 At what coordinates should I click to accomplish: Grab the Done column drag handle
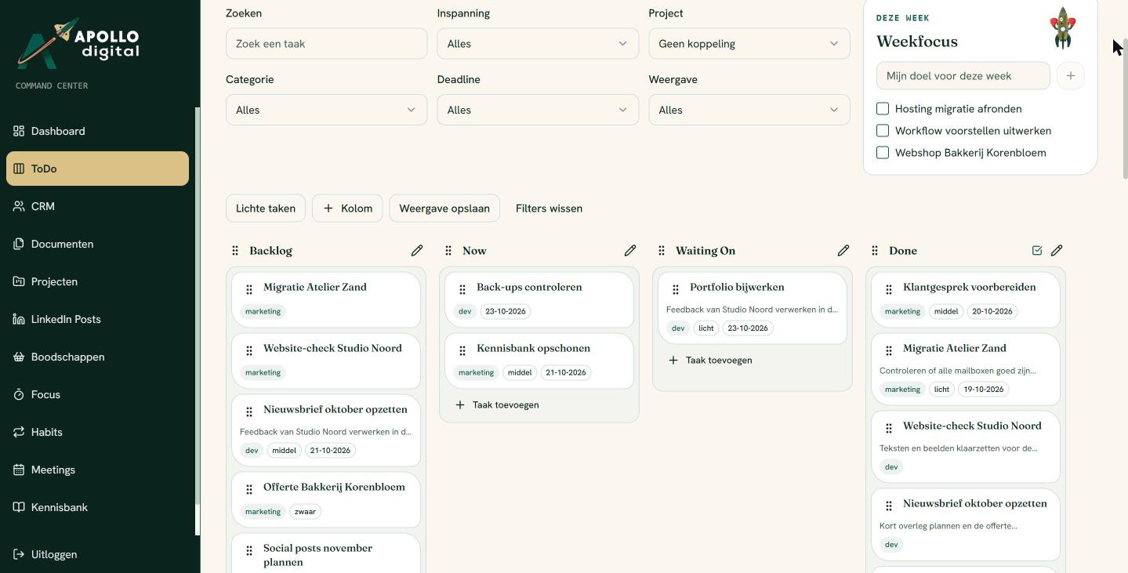pos(875,251)
